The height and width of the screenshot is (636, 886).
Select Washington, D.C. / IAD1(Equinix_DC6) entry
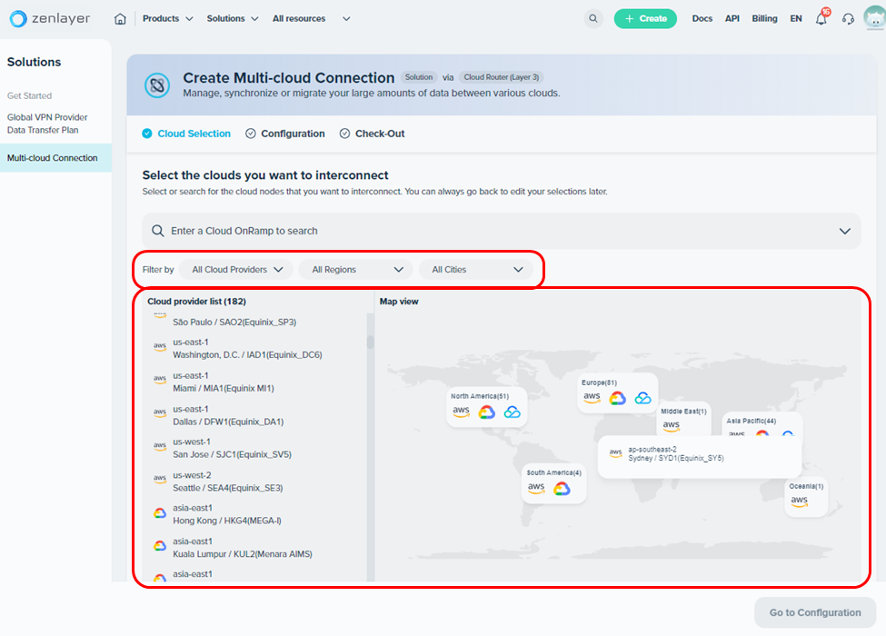[247, 349]
